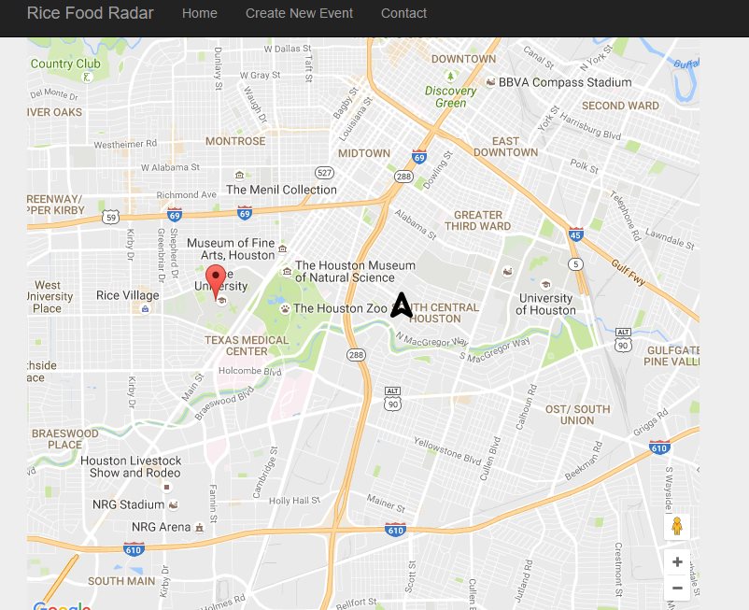Click the I-610 shield near Griggs Rd

[659, 447]
